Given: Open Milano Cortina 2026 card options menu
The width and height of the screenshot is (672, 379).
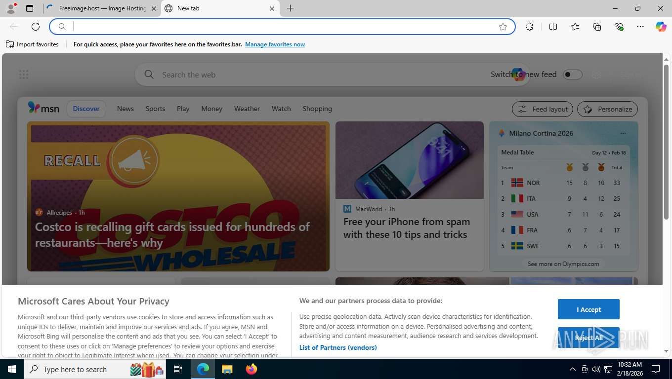Looking at the screenshot, I should coord(623,133).
